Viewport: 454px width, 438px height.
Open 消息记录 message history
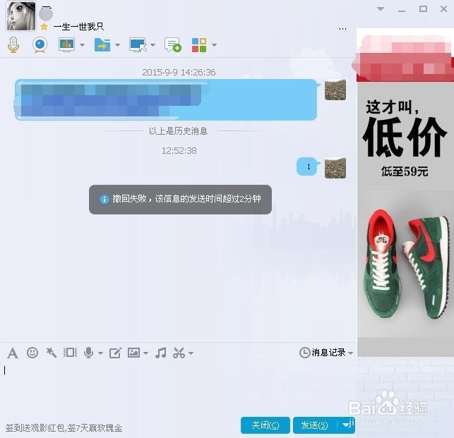tap(323, 353)
